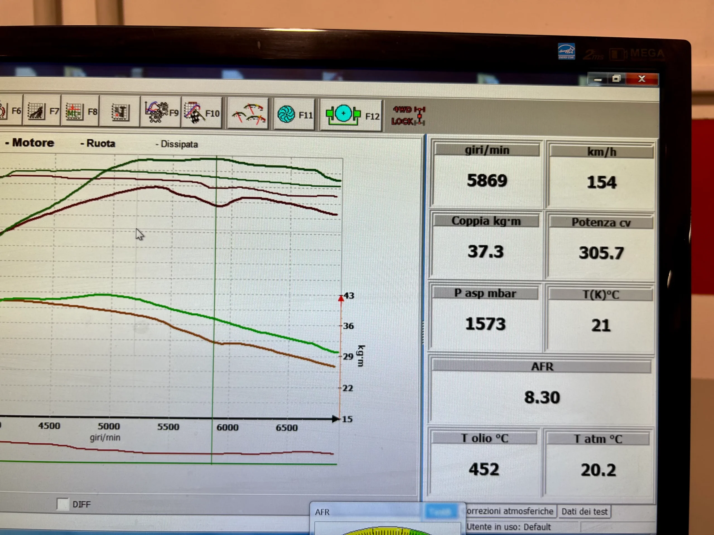Click the AFR value 8.30

coord(542,397)
